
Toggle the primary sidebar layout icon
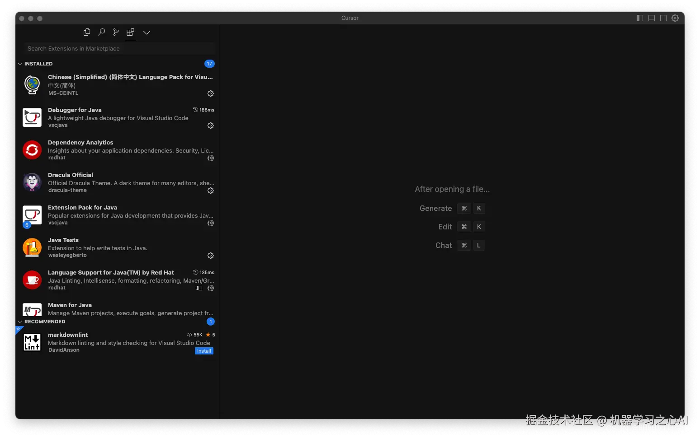(640, 18)
